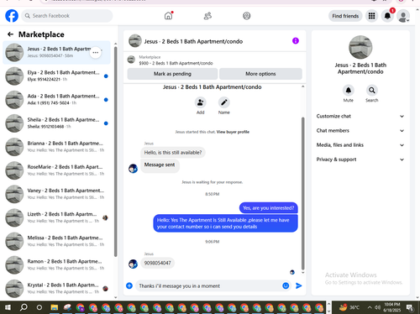Open Elya's apartment conversation
This screenshot has height=314, width=420.
pos(56,76)
